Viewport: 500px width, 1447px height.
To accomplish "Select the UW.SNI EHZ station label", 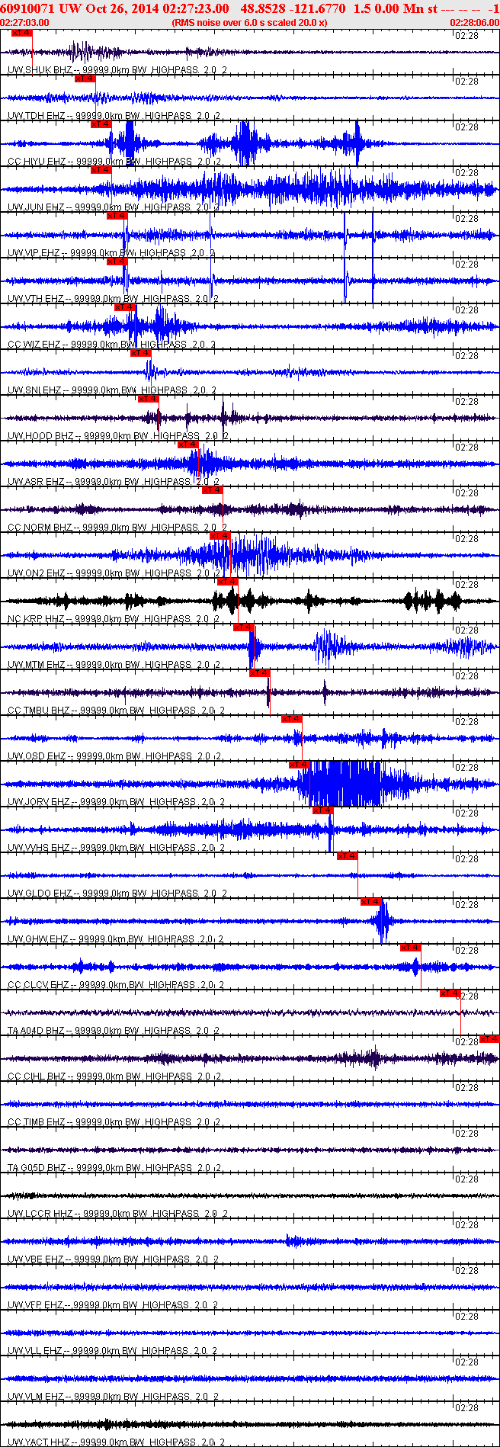I will pos(36,390).
